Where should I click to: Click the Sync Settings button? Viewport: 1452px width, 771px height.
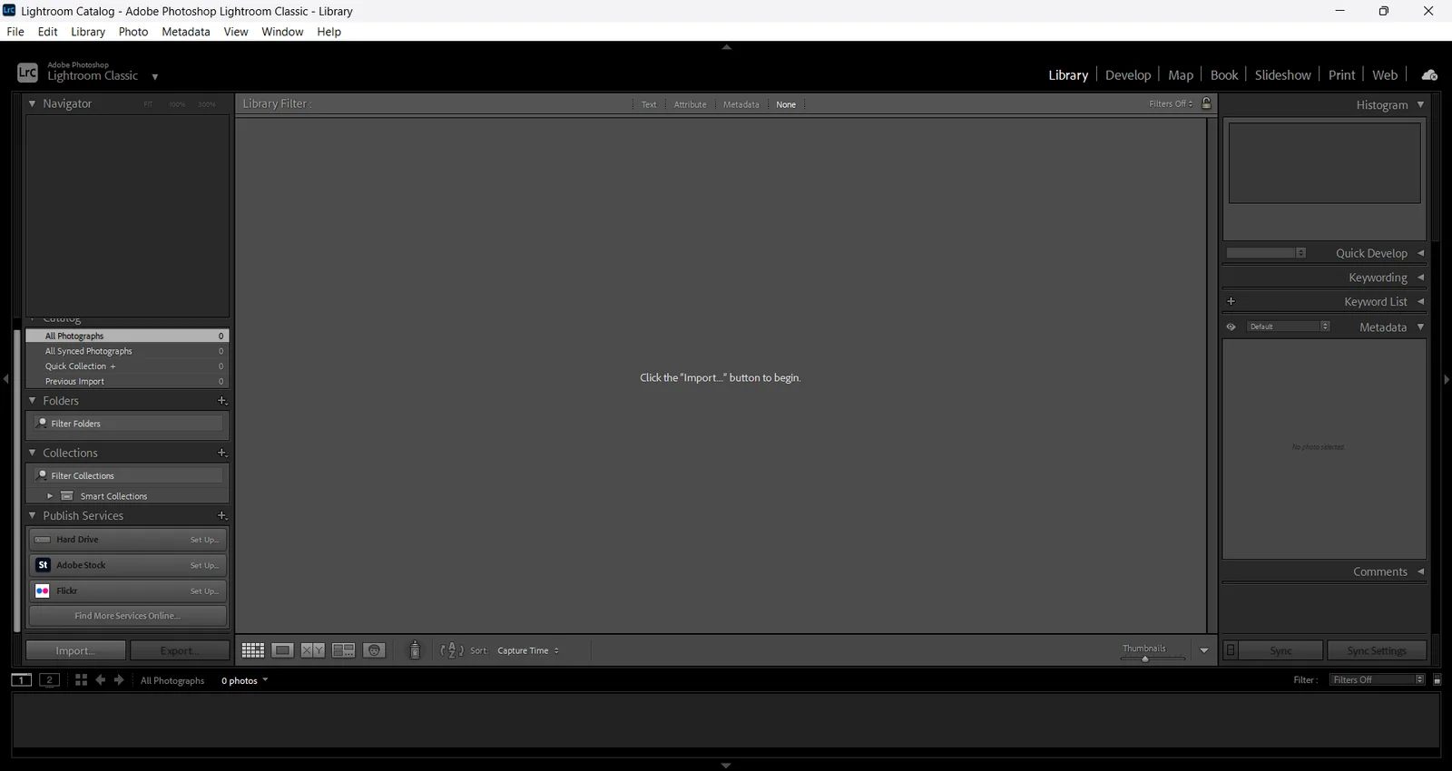coord(1377,650)
